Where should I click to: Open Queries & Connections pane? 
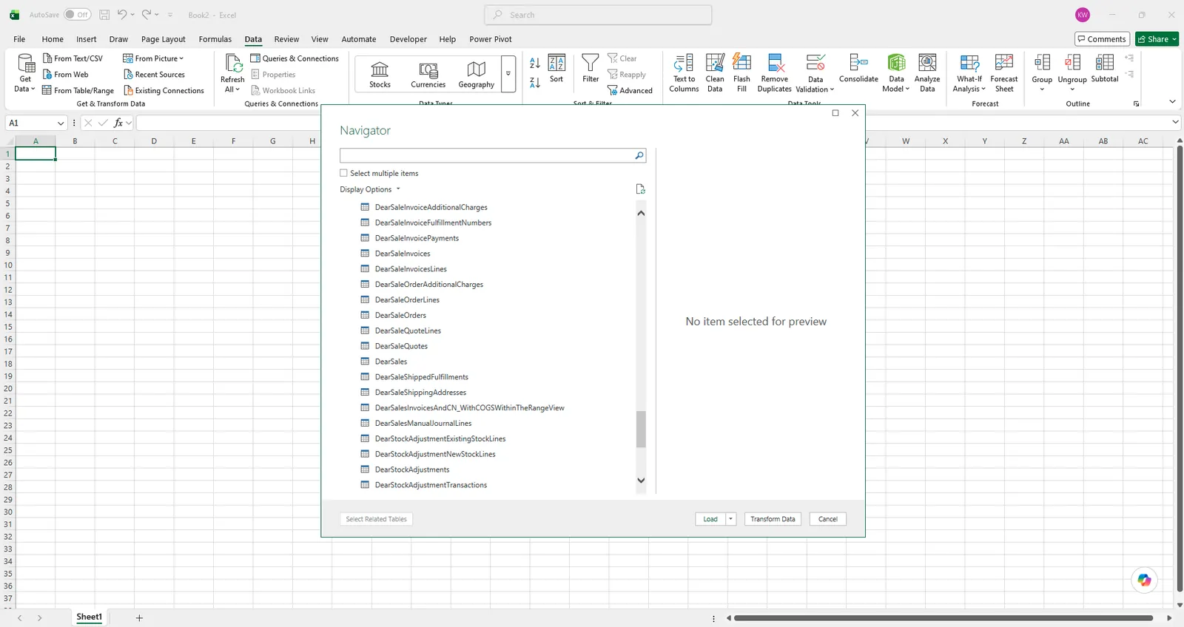coord(295,58)
